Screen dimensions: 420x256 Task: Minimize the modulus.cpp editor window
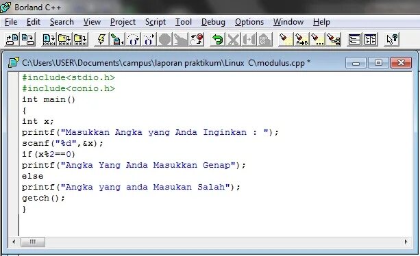pos(356,63)
